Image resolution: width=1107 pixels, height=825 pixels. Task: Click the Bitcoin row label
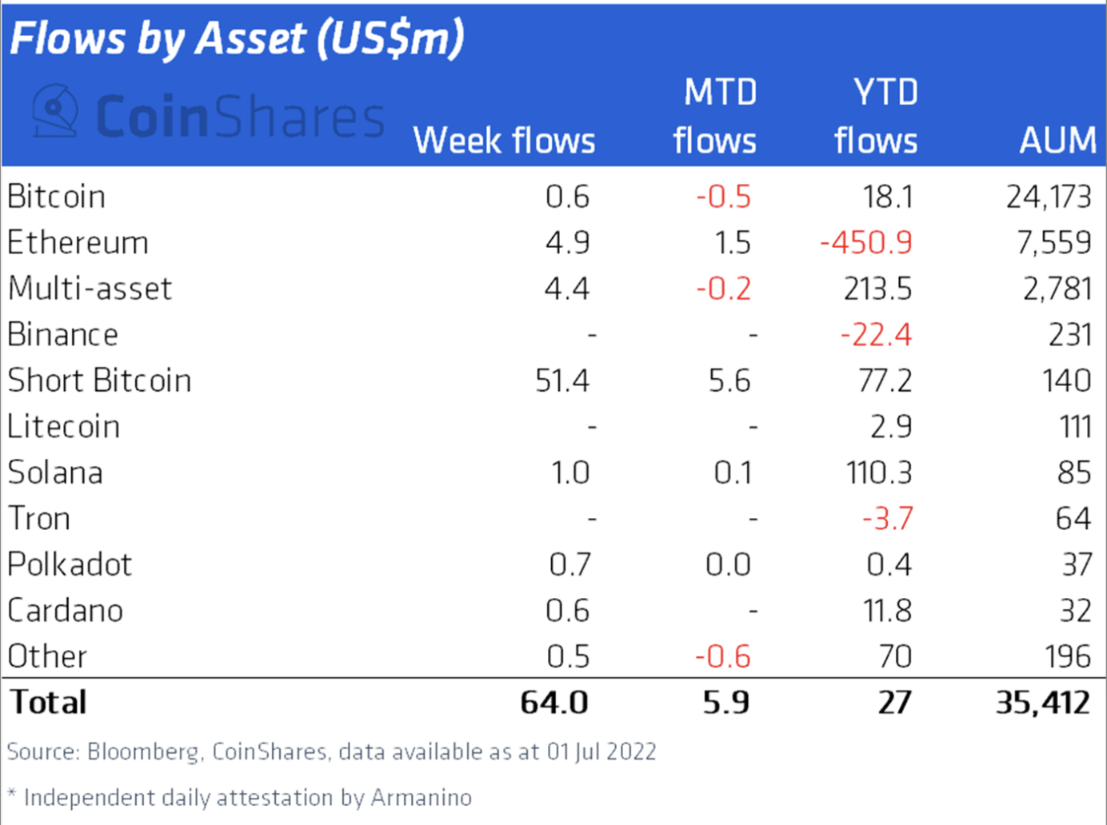tap(56, 197)
